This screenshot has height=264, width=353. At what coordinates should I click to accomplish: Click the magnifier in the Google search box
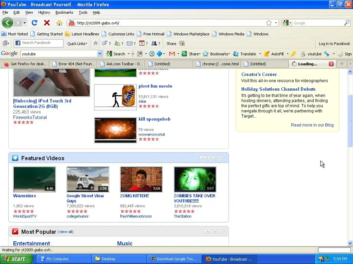click(x=347, y=23)
